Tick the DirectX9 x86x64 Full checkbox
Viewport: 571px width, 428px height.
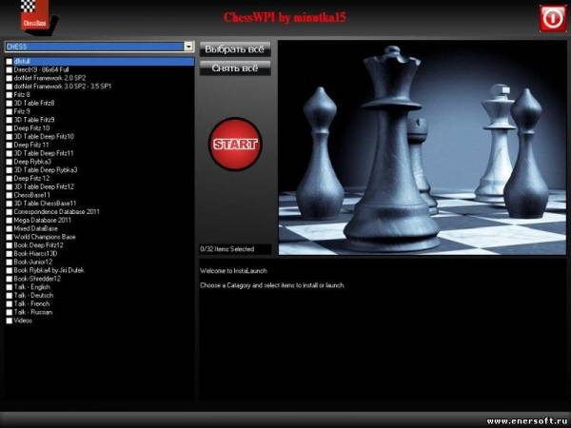pos(10,69)
